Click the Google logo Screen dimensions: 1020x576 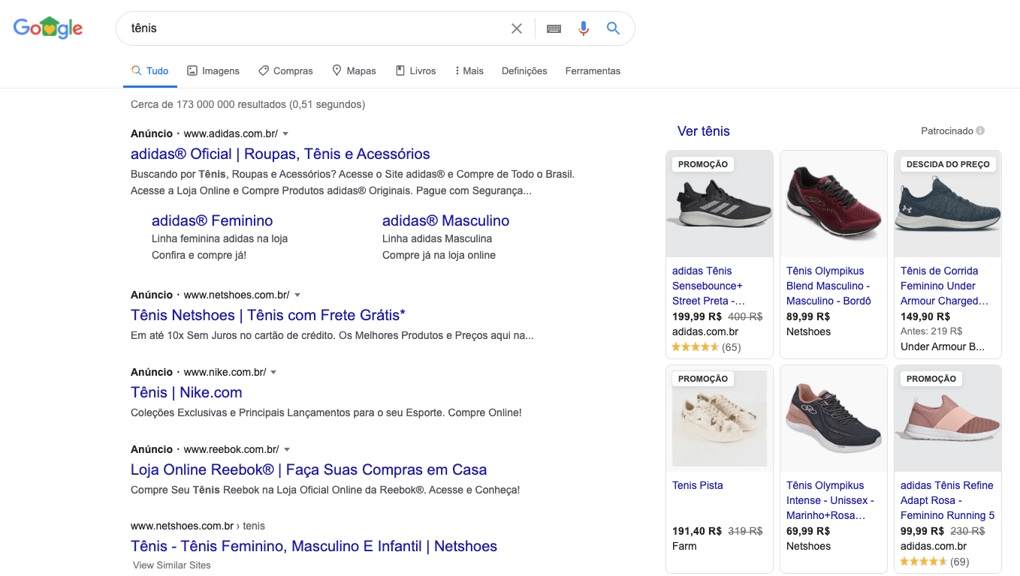point(47,27)
